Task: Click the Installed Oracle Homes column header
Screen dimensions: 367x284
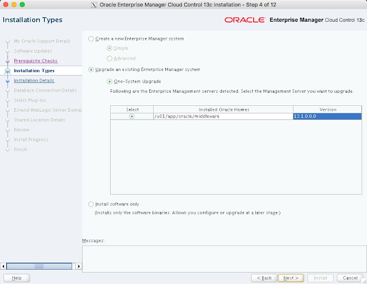Action: (224, 109)
